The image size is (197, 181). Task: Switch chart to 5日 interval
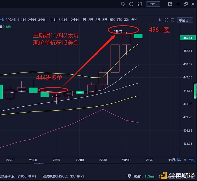pos(105,20)
